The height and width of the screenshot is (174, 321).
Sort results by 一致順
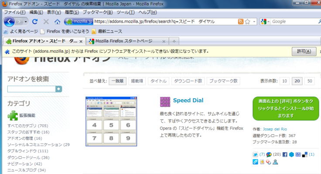point(117,81)
